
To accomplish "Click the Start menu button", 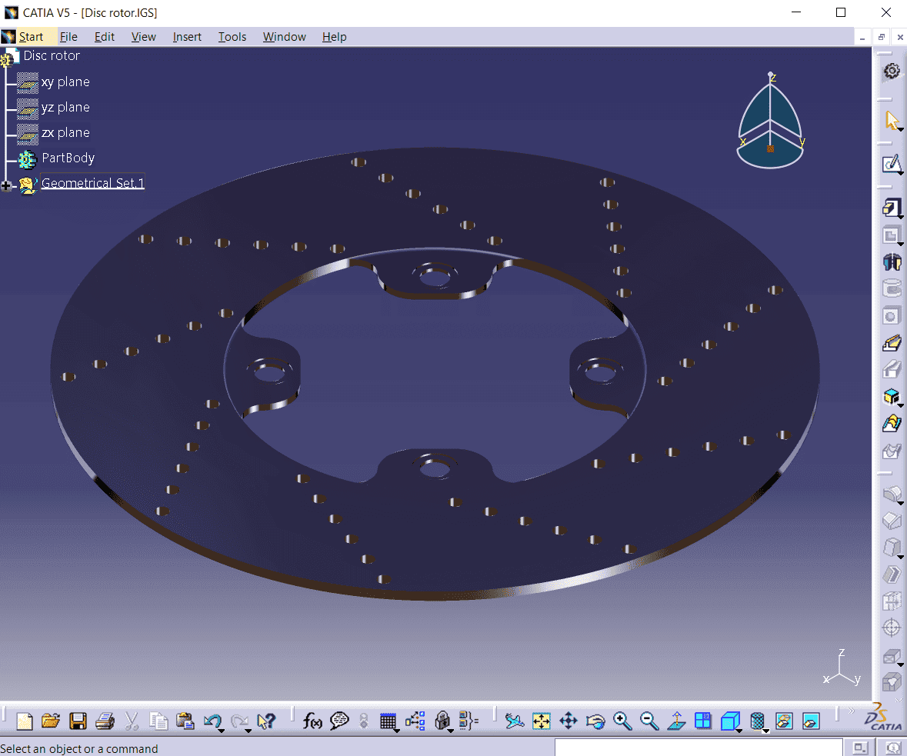I will [31, 37].
